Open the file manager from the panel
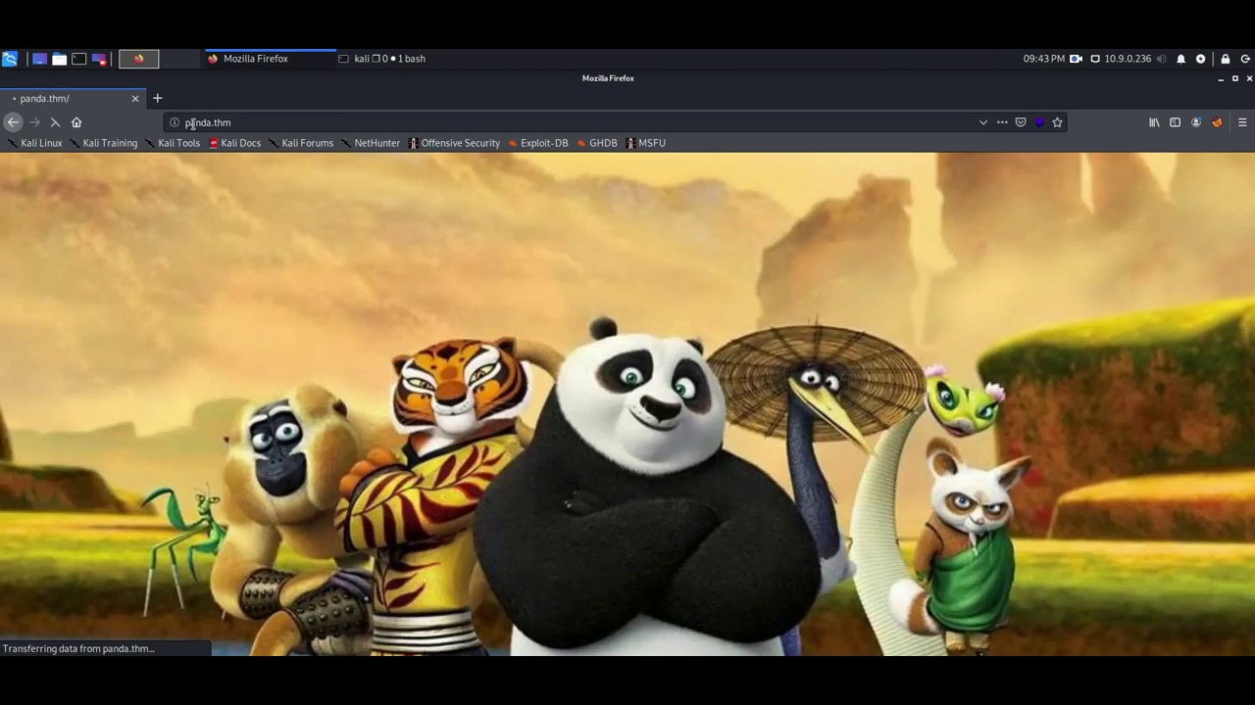Image resolution: width=1255 pixels, height=705 pixels. click(60, 59)
